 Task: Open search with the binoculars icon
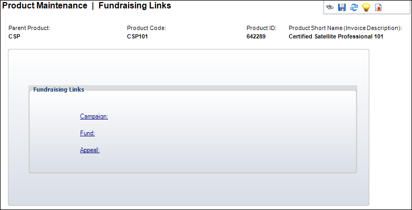[330, 7]
